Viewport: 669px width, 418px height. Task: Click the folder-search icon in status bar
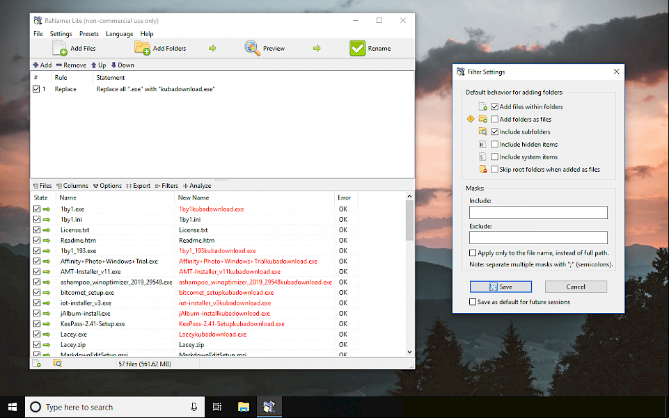(57, 363)
